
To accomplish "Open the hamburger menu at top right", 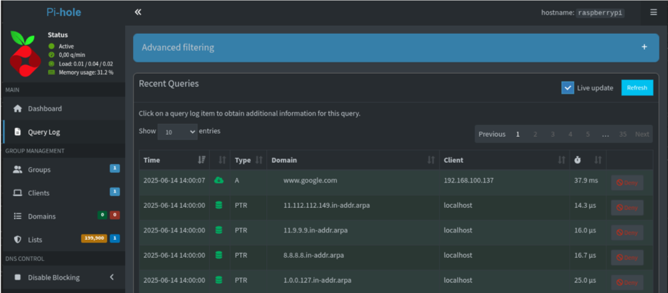I will coord(653,12).
